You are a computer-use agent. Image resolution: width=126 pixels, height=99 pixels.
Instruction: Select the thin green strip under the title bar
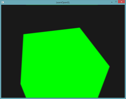(62, 5)
